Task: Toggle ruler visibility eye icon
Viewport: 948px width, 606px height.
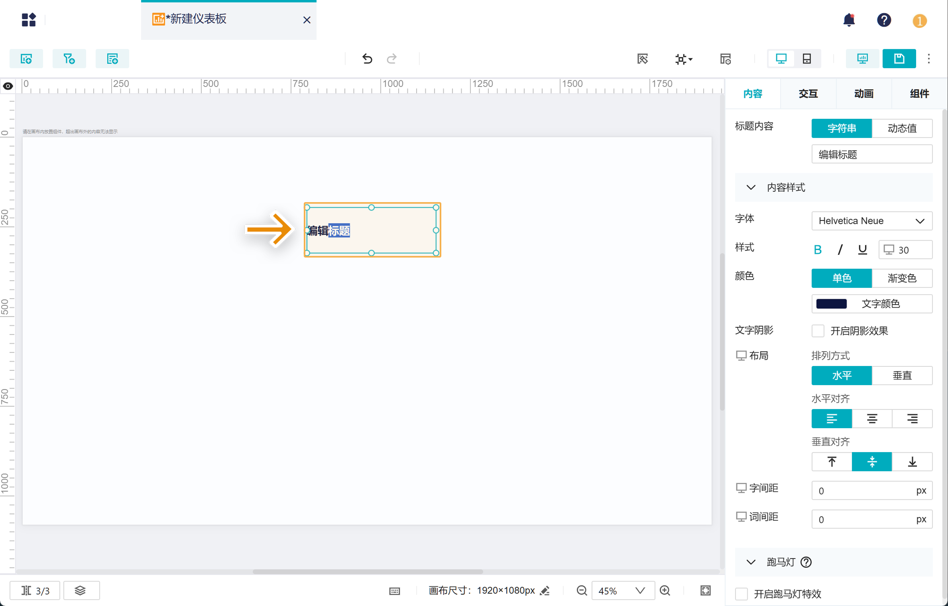Action: click(x=8, y=86)
